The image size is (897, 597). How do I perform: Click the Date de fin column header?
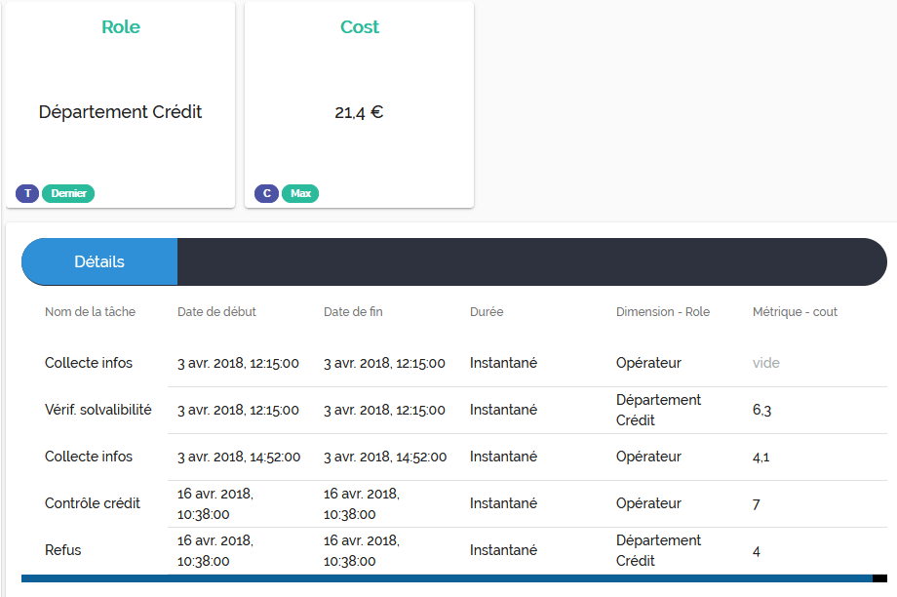pyautogui.click(x=353, y=312)
